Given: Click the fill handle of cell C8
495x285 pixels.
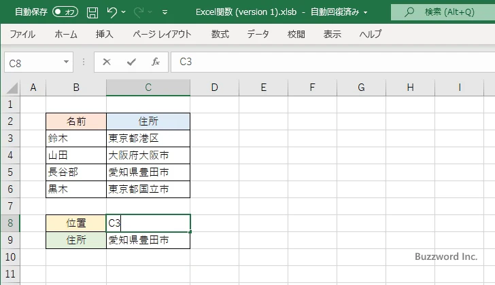Looking at the screenshot, I should tap(190, 232).
